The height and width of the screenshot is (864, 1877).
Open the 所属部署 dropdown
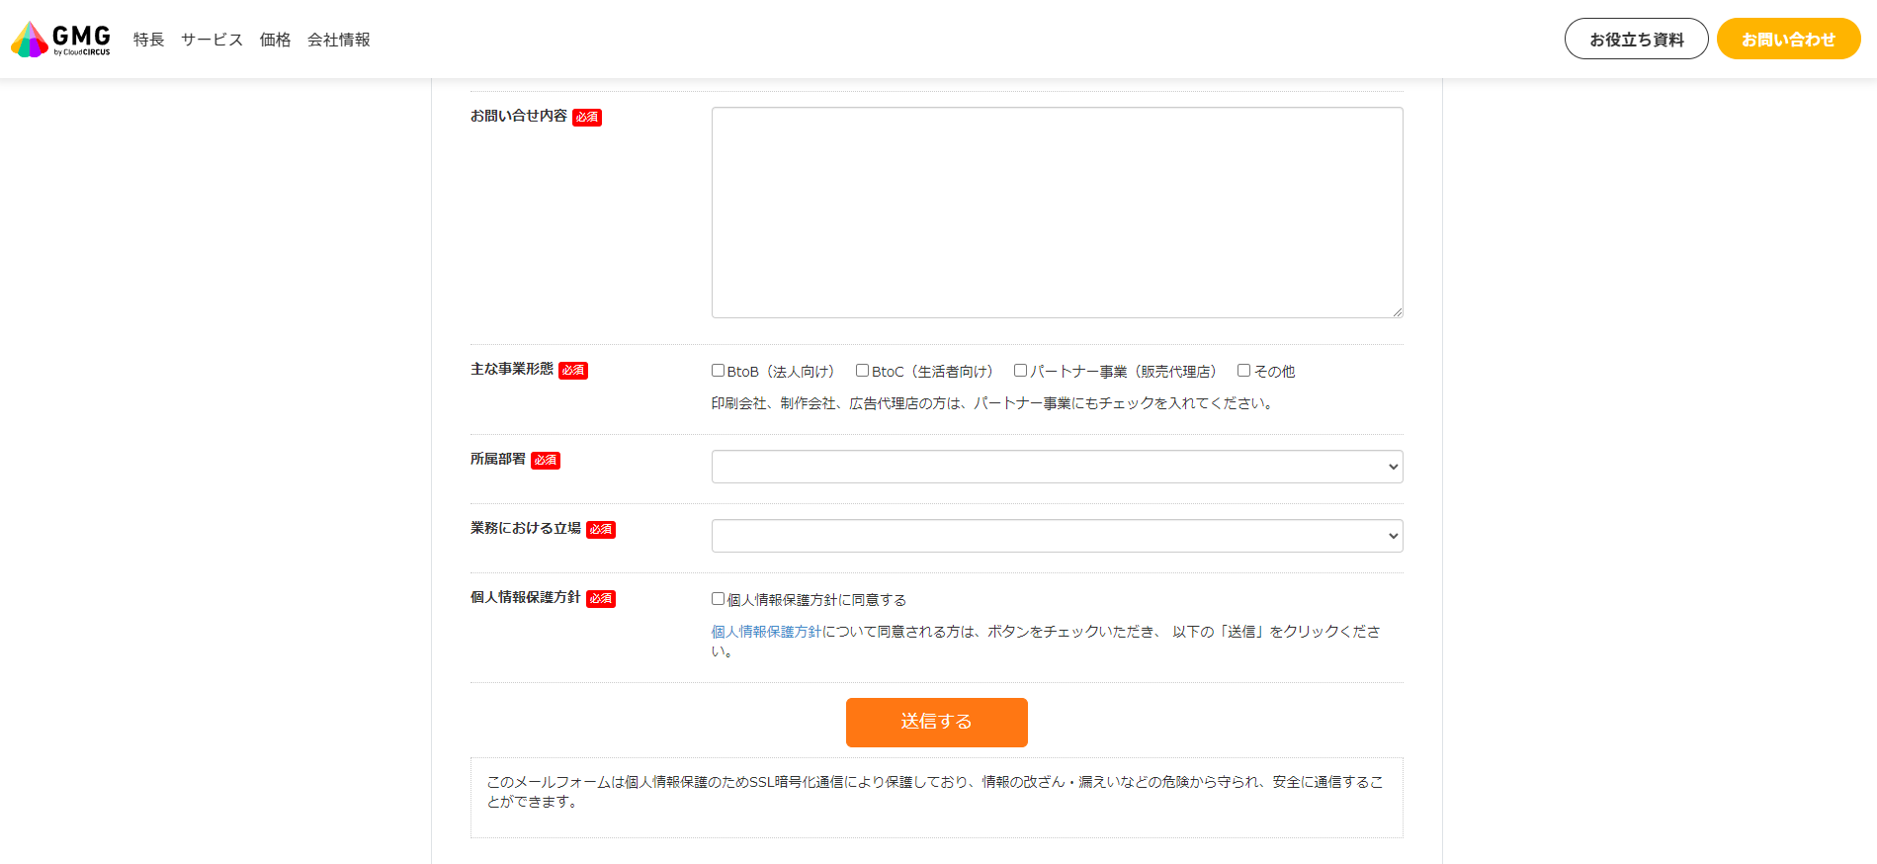point(1057,467)
